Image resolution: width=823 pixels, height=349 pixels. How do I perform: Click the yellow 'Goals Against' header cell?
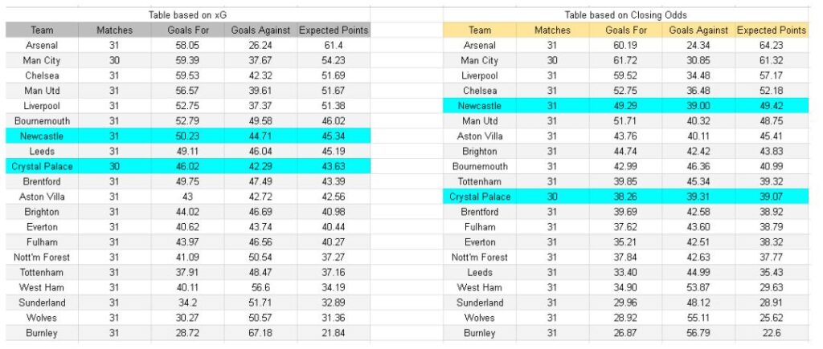(698, 30)
